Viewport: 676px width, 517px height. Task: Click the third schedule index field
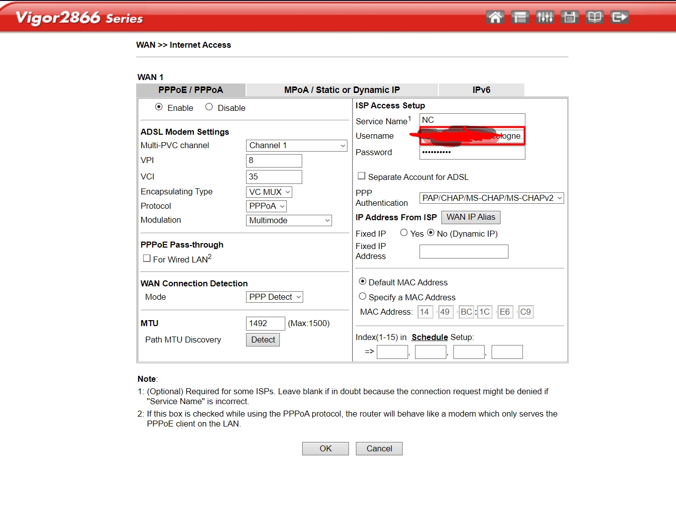pyautogui.click(x=469, y=352)
